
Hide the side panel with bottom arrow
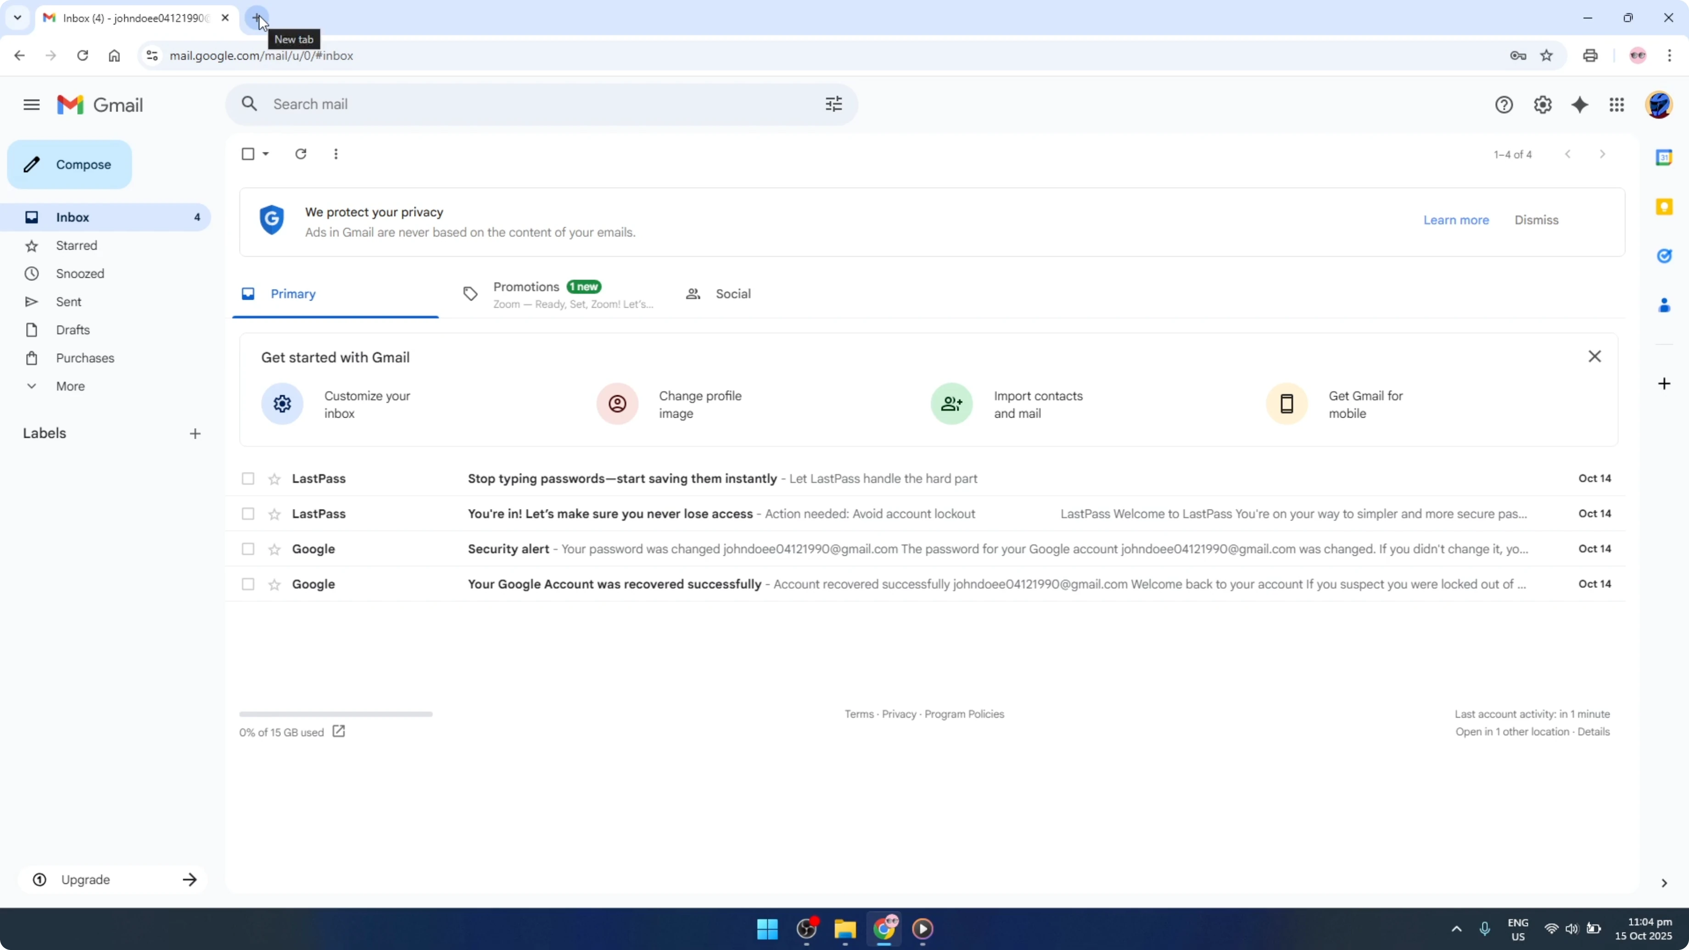coord(1663,883)
